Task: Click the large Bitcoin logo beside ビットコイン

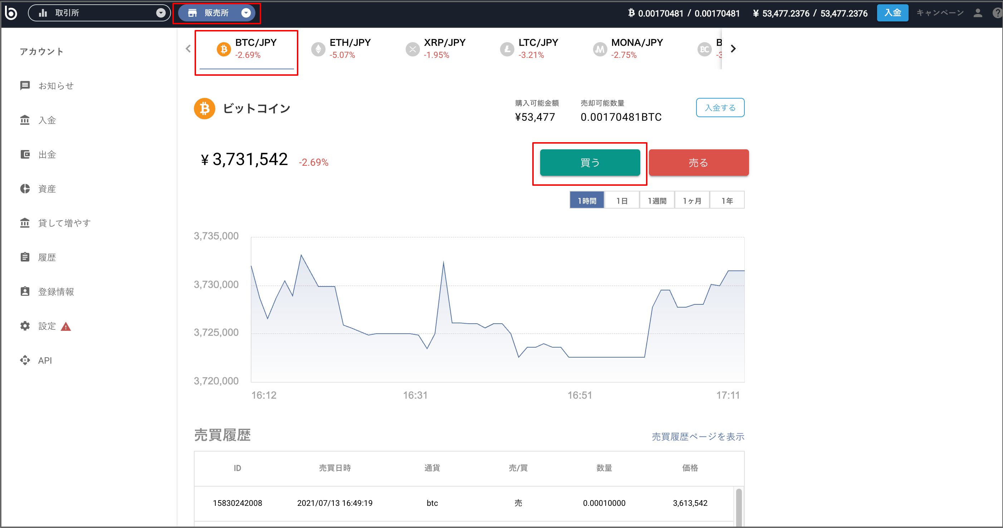Action: point(204,109)
